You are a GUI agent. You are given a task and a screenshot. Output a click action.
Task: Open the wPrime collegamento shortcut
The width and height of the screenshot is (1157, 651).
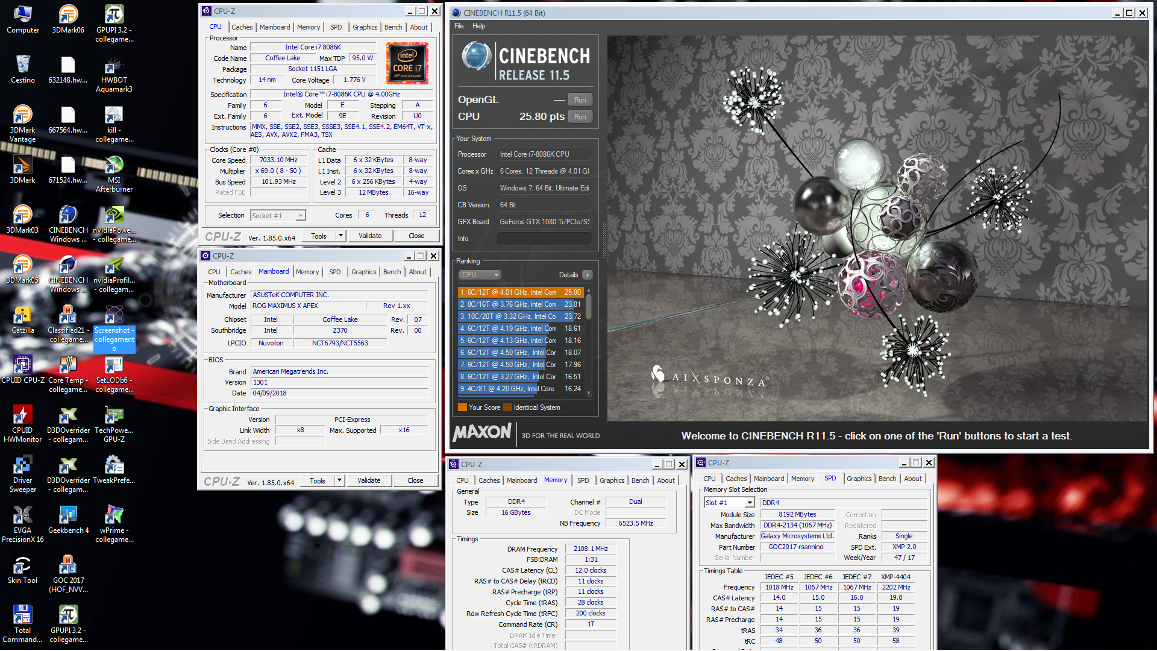114,524
